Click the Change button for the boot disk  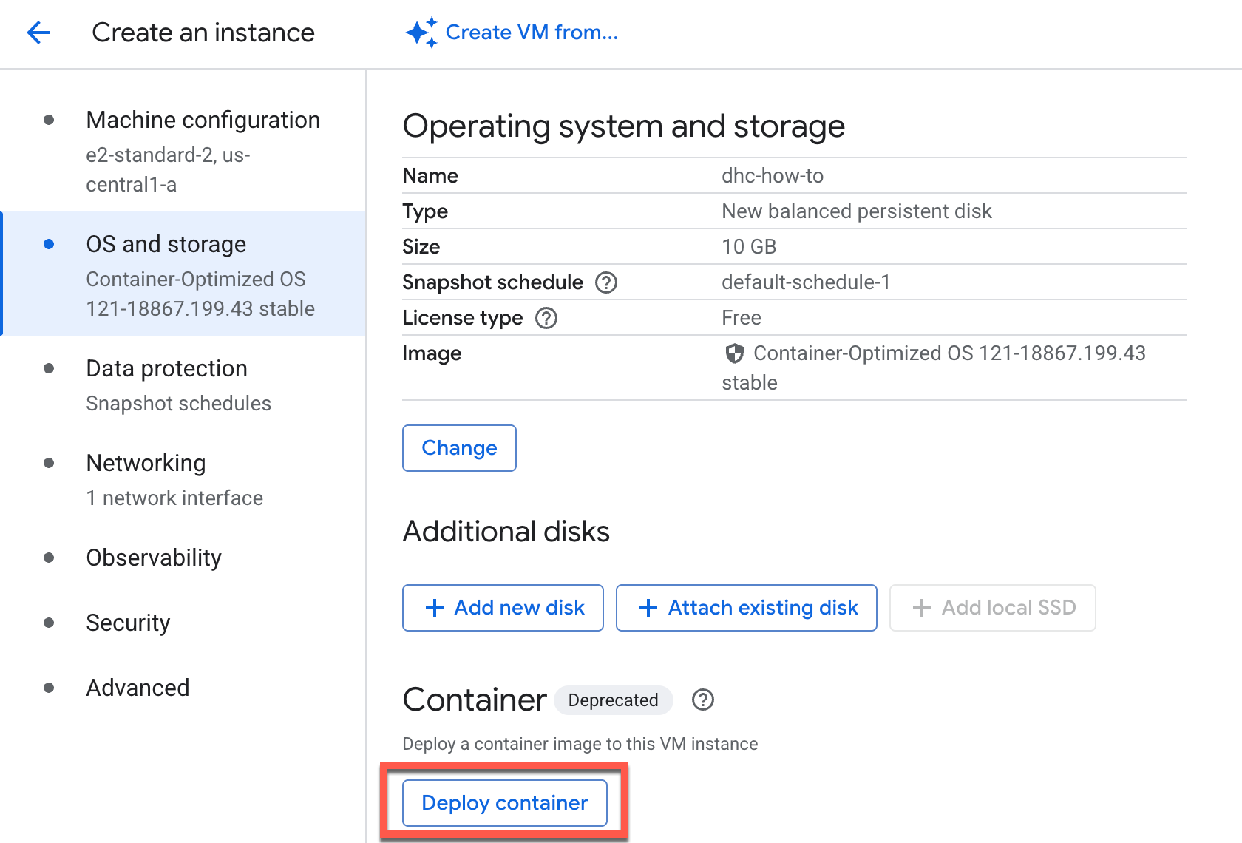(458, 447)
